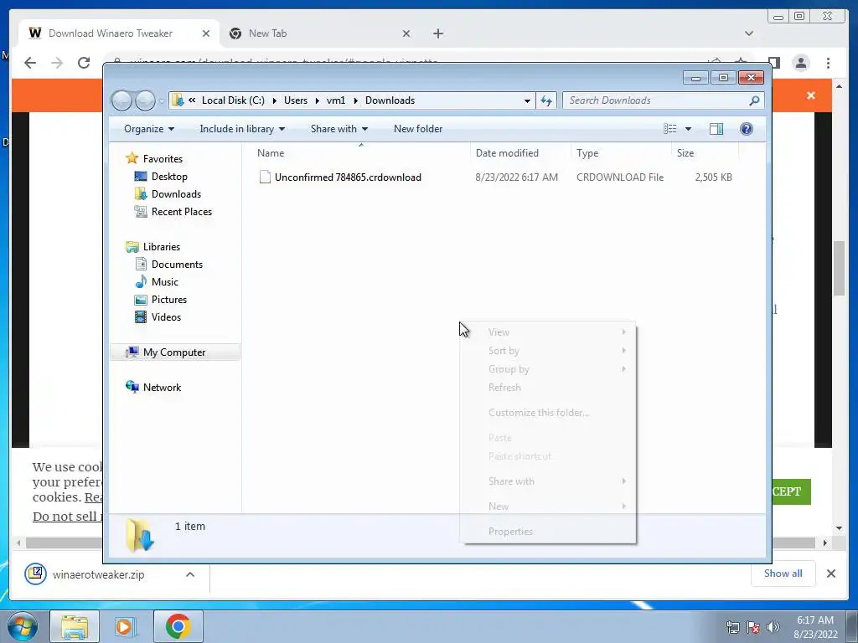Expand the view options arrow
This screenshot has height=643, width=858.
pos(688,129)
